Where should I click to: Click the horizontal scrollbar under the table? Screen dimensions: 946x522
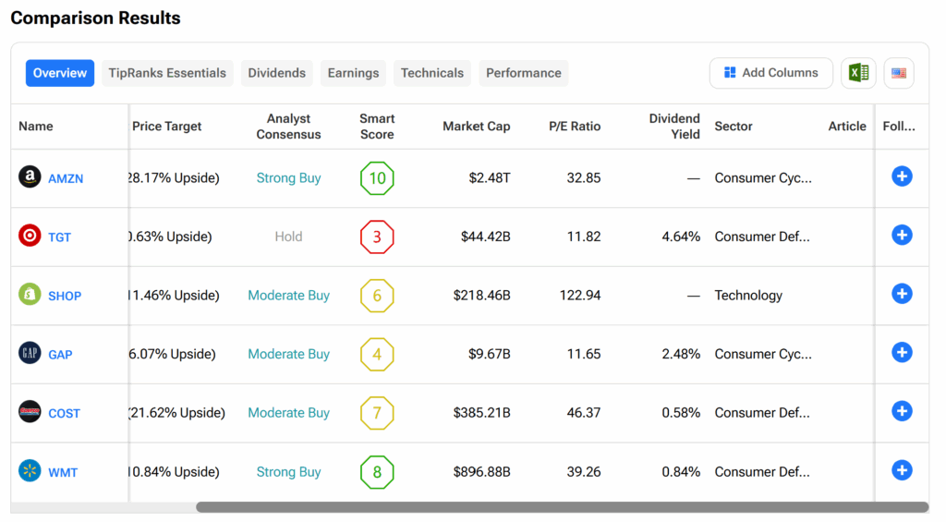coord(562,507)
